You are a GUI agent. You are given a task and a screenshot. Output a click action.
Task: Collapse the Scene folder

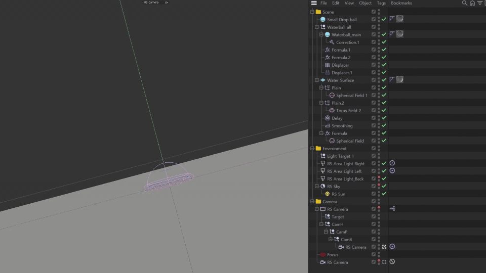point(312,12)
